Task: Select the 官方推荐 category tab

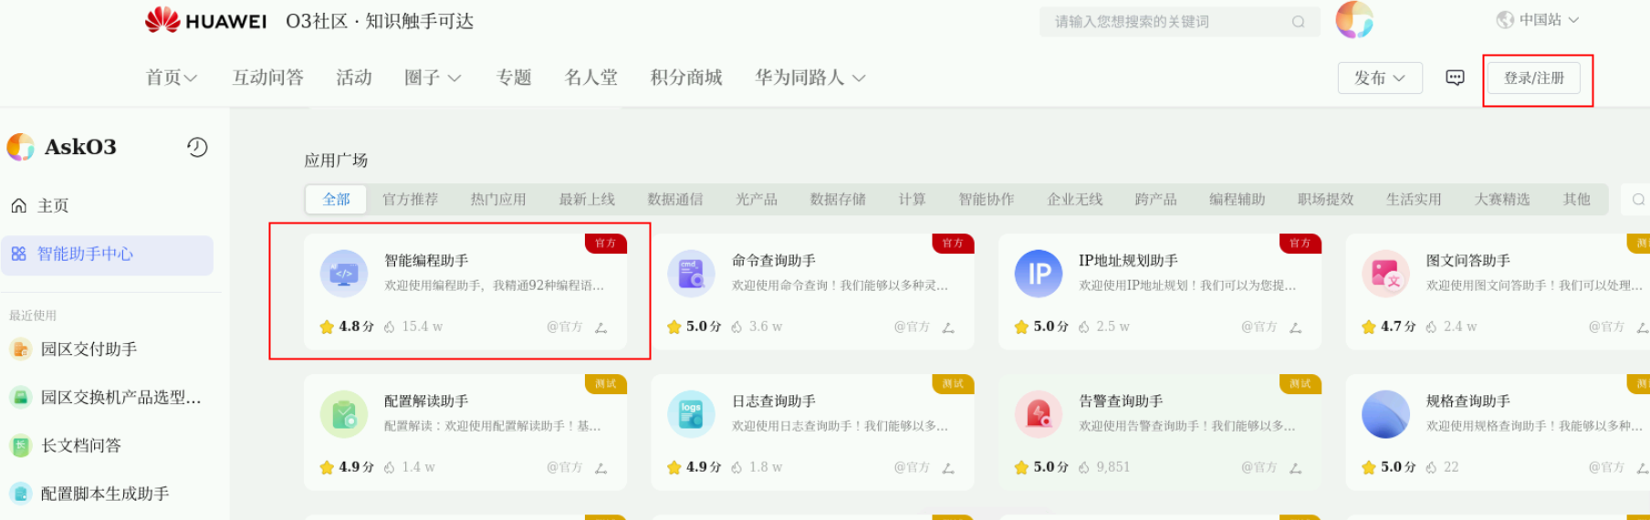Action: point(411,199)
